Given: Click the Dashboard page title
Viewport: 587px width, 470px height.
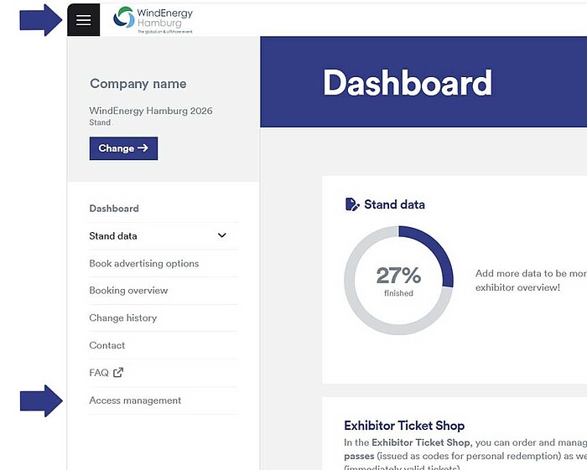Looking at the screenshot, I should (x=407, y=83).
